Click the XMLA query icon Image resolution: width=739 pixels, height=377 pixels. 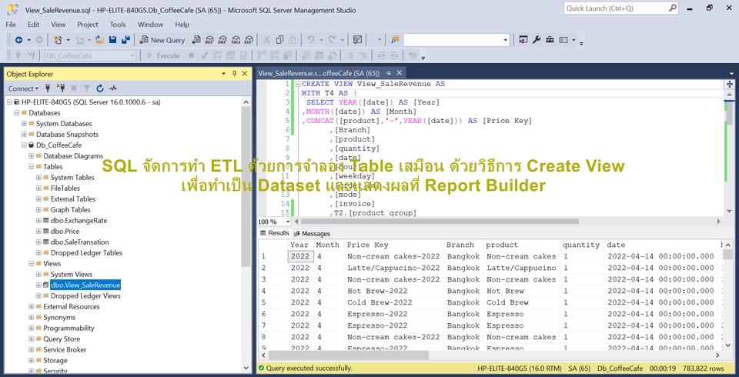pos(236,40)
